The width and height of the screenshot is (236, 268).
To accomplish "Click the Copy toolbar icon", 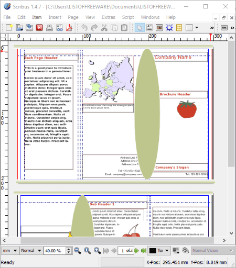I will 114,28.
